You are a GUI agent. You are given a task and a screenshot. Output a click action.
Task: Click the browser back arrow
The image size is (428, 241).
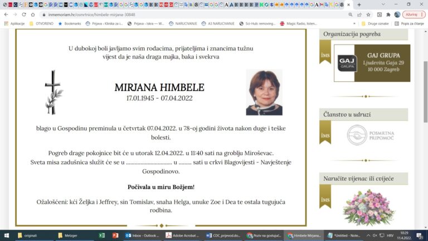pyautogui.click(x=6, y=15)
